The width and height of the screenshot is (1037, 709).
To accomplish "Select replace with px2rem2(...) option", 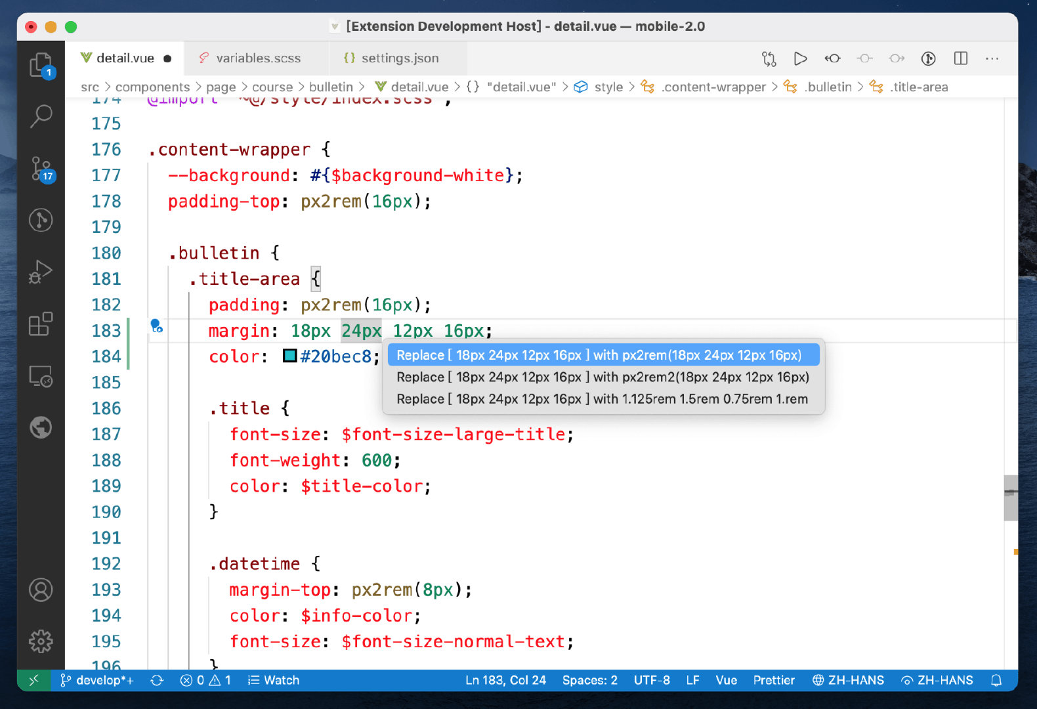I will coord(603,377).
